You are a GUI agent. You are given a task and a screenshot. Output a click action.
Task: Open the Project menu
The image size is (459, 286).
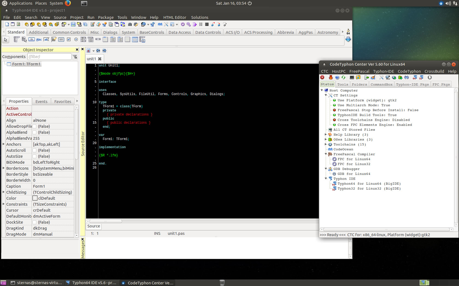[x=77, y=17]
